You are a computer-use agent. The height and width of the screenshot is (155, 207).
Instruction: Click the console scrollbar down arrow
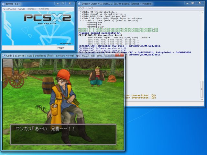tap(202, 100)
